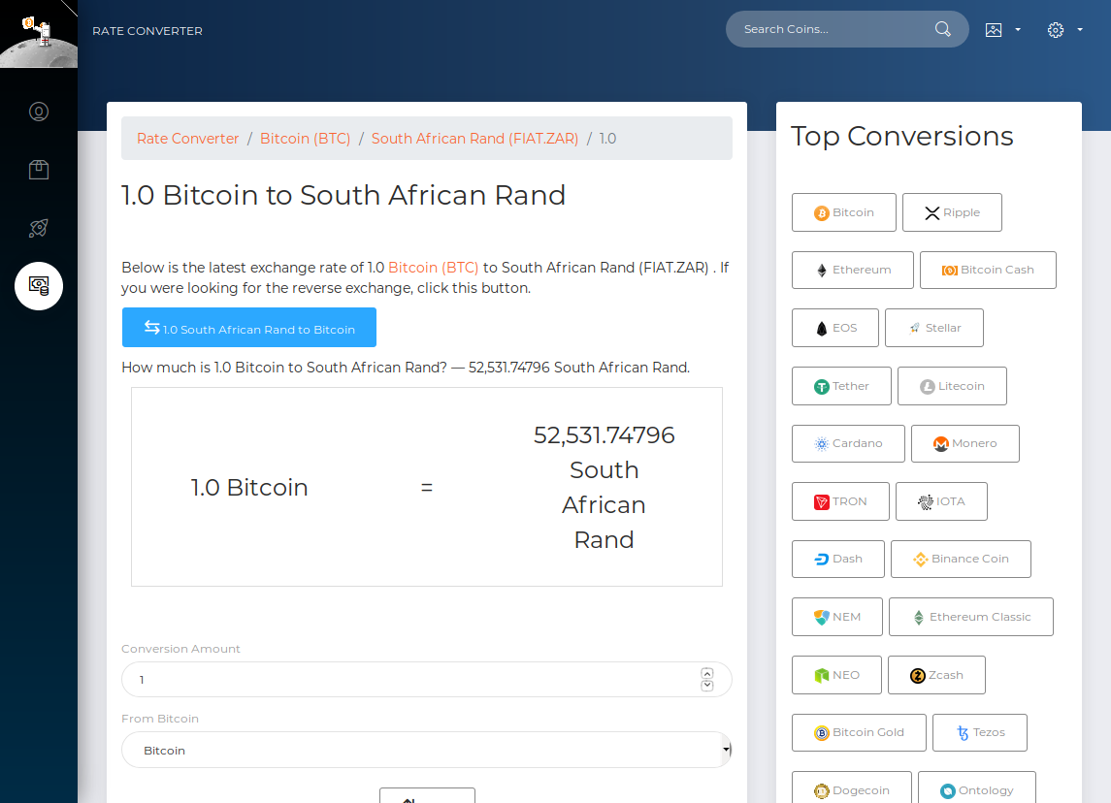Increase the conversion amount with up arrow
Viewport: 1111px width, 803px height.
point(707,673)
